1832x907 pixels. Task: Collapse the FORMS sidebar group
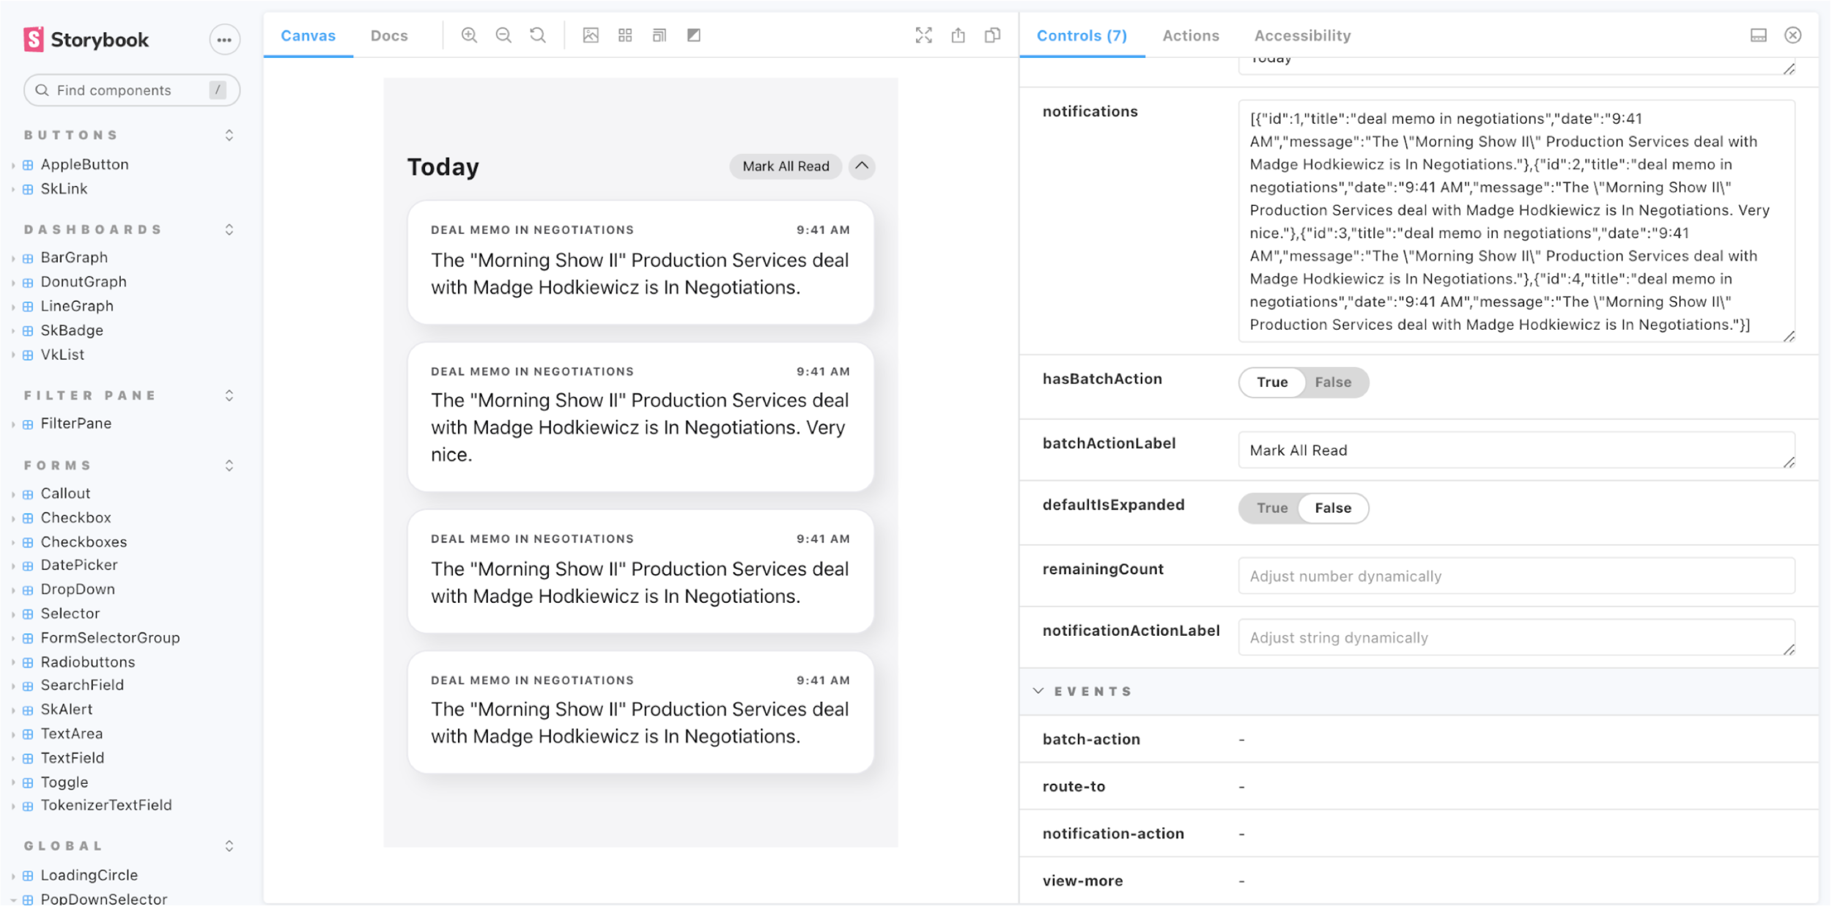tap(229, 466)
